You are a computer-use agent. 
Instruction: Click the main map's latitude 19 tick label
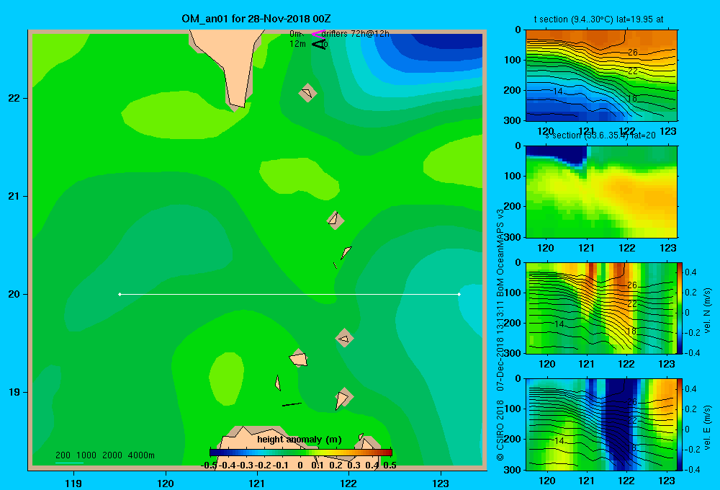[x=14, y=392]
